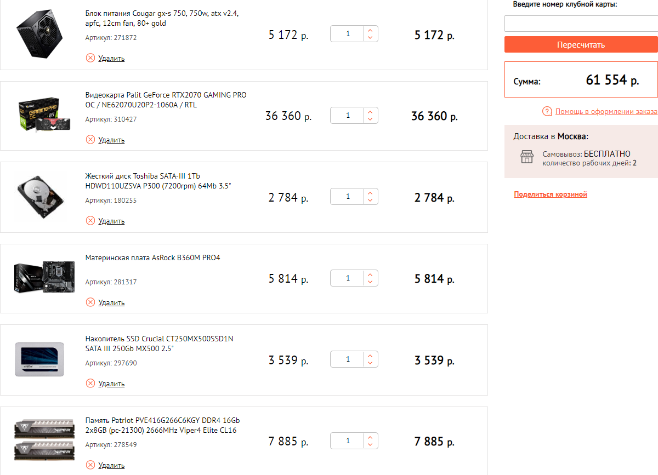Decrease quantity of Palit RTX2070 video card

(x=370, y=119)
